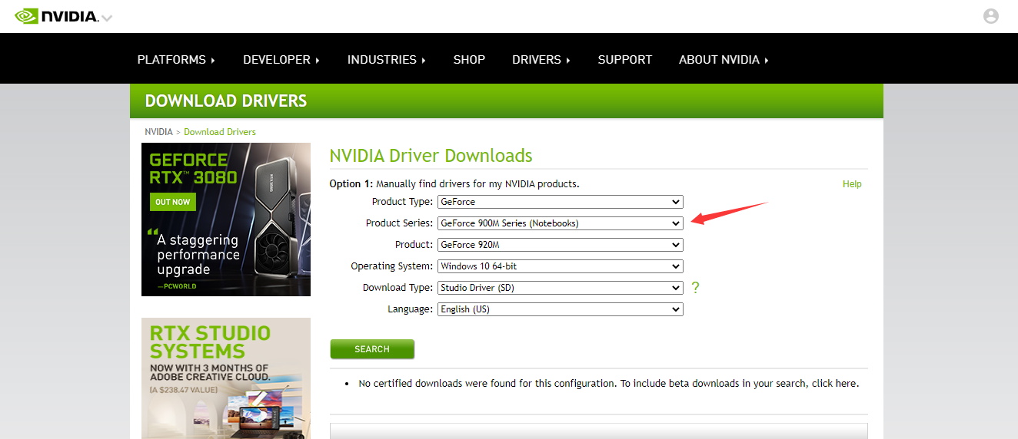Open the Product Series dropdown
The width and height of the screenshot is (1018, 439).
pos(560,223)
